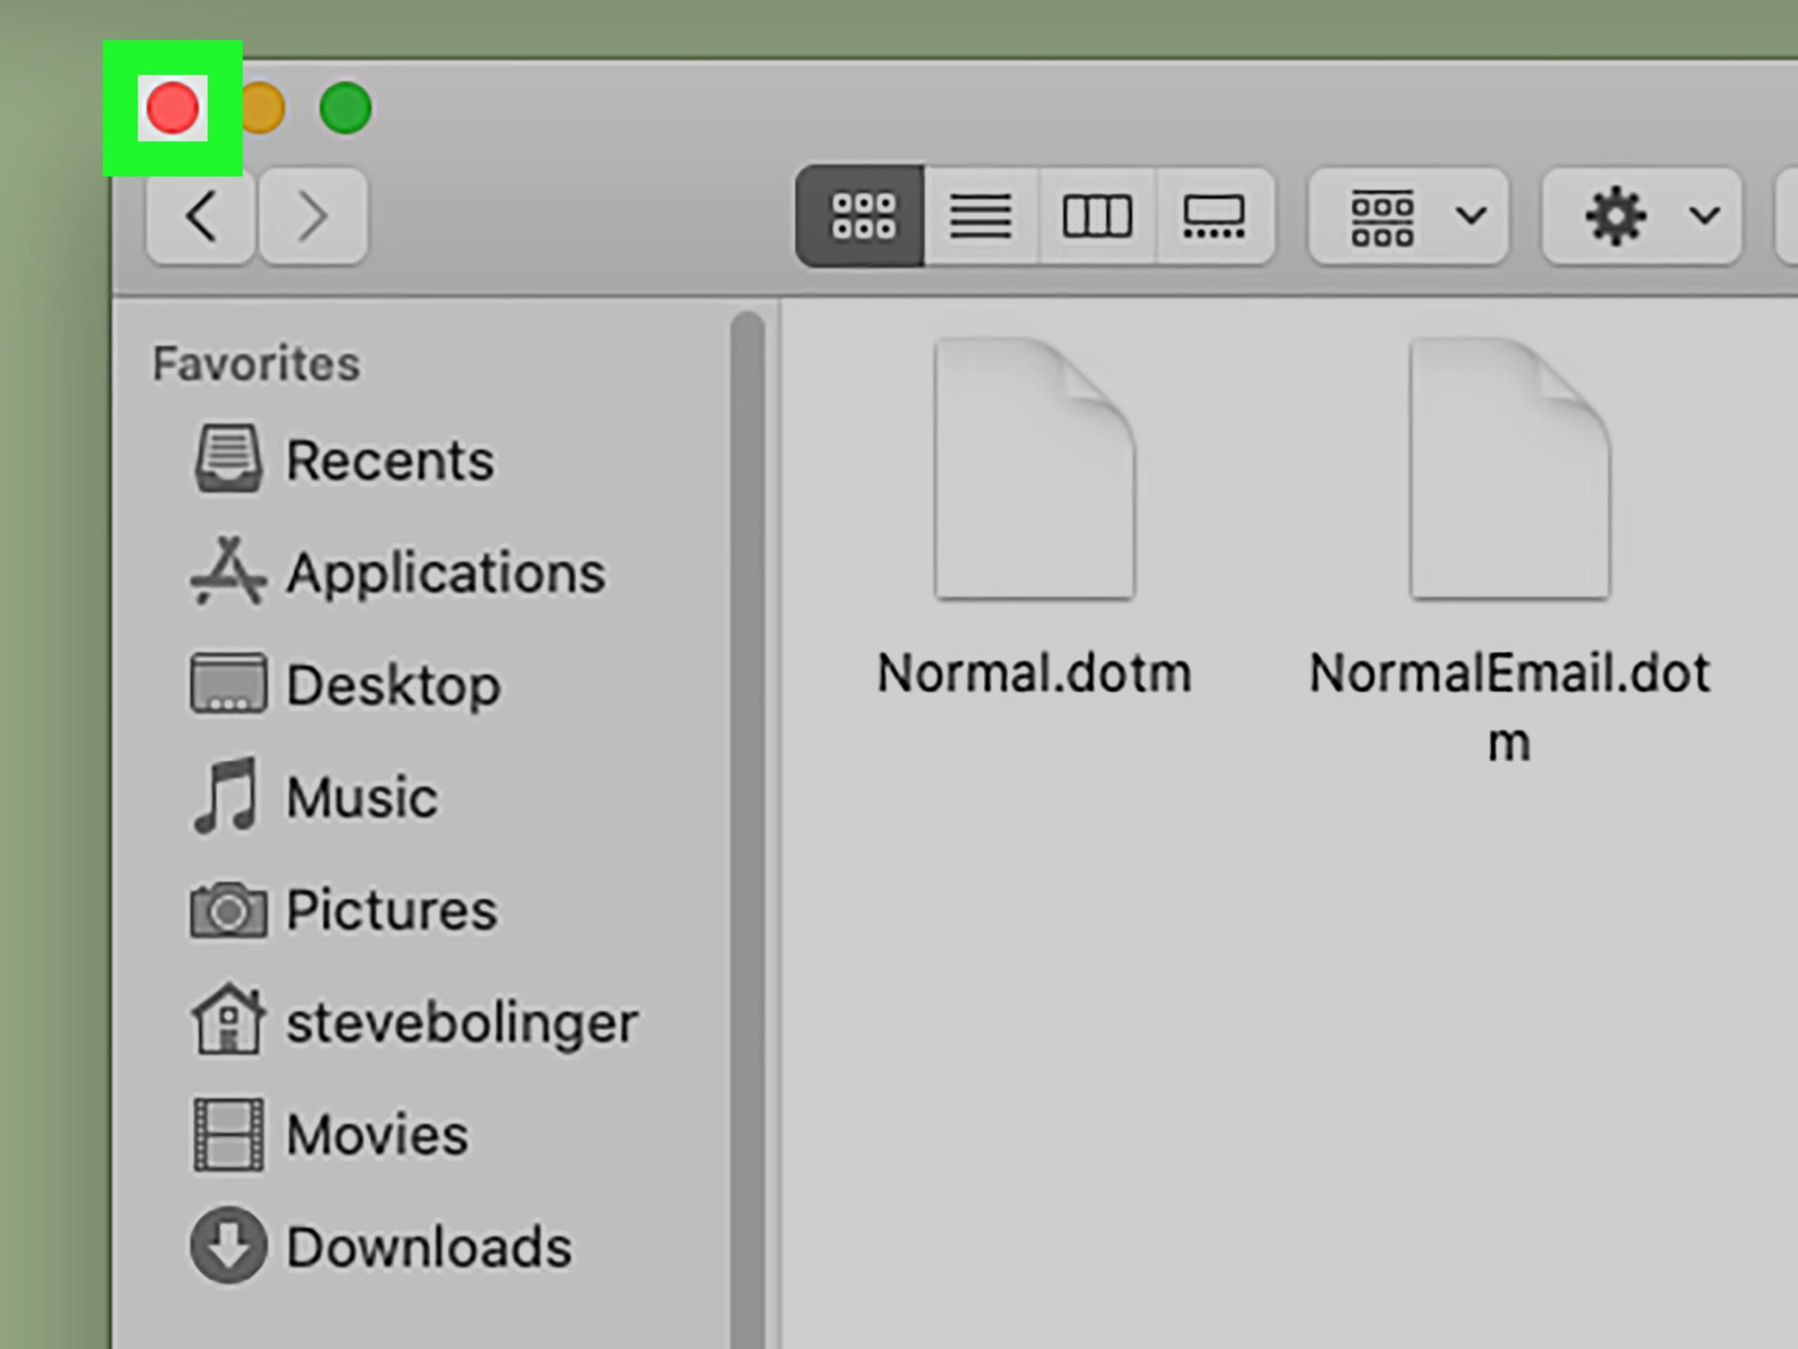This screenshot has width=1798, height=1349.
Task: Switch to gallery view
Action: pyautogui.click(x=1213, y=216)
